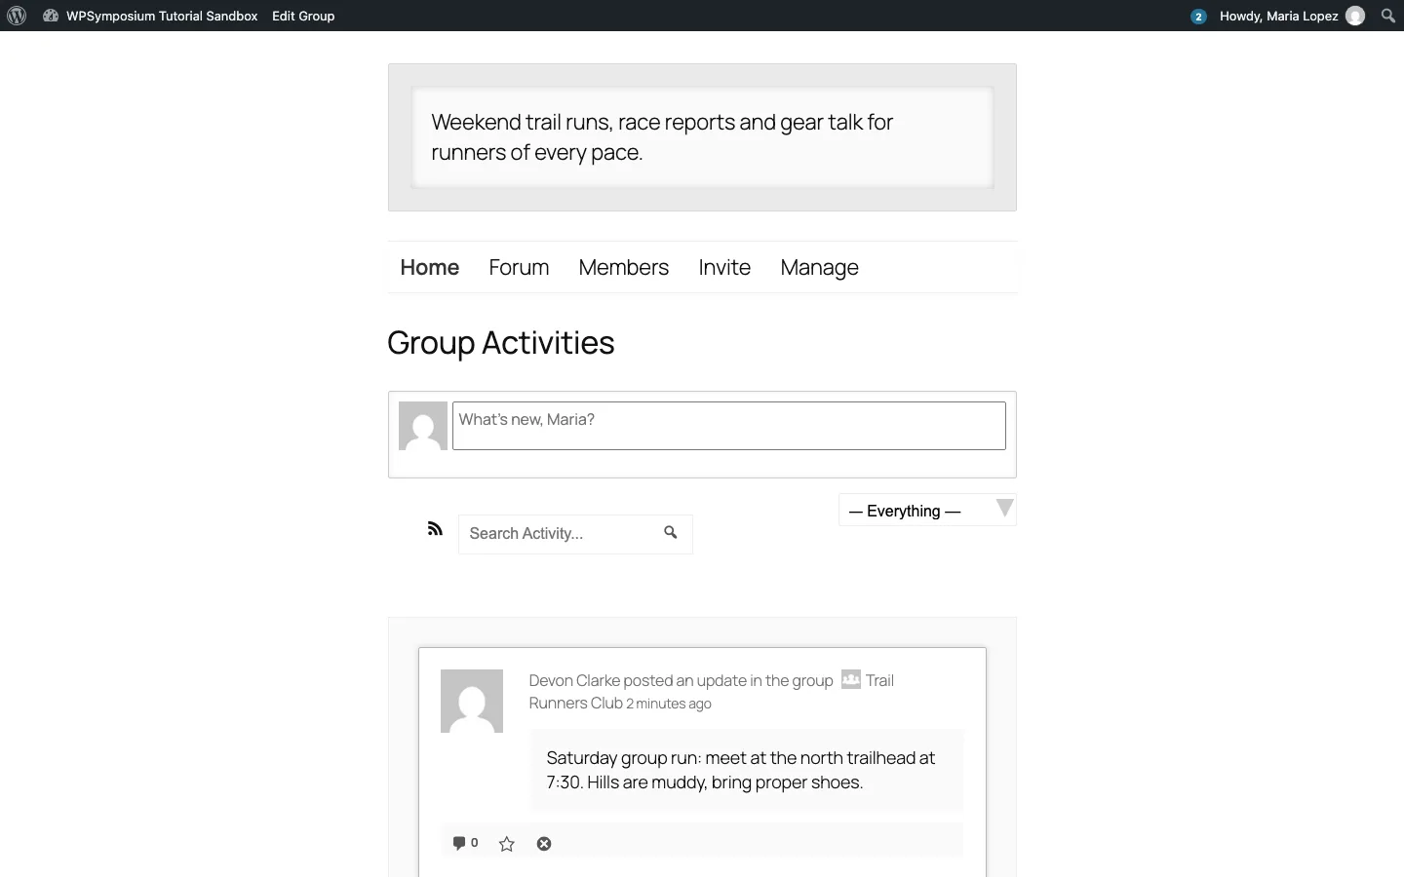Click your avatar beside the post box
The height and width of the screenshot is (877, 1404).
(x=423, y=426)
